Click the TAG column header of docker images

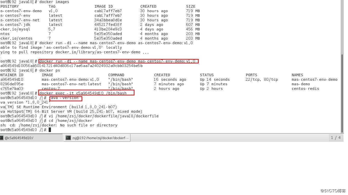pyautogui.click(x=52, y=6)
